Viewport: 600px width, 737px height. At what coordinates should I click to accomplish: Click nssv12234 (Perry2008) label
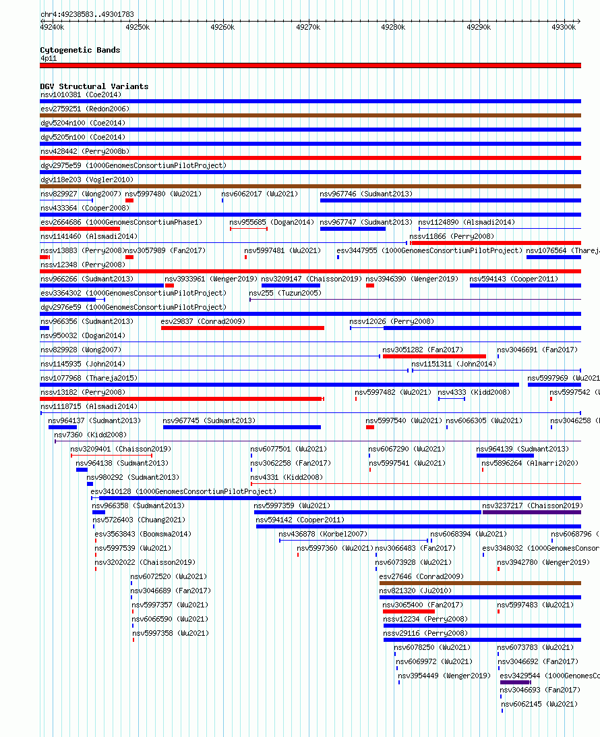[x=425, y=619]
